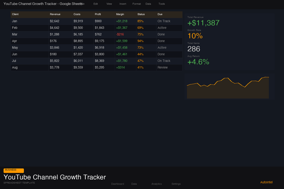Screen dimensions: 284x189
Task: Click the Avg Return +4.6% value
Action: (198, 62)
